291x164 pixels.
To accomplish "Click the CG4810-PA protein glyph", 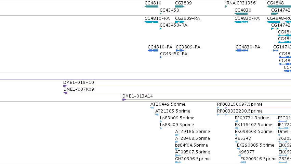I will coord(153,50).
